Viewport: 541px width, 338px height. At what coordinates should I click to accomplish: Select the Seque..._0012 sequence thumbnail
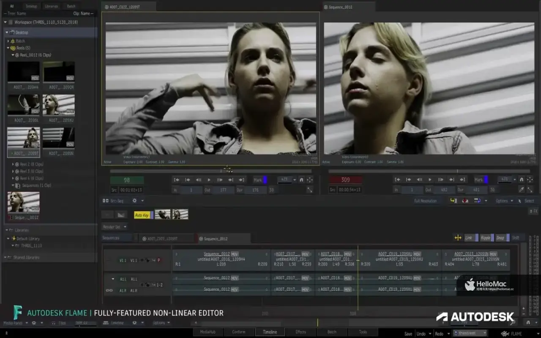click(x=23, y=202)
